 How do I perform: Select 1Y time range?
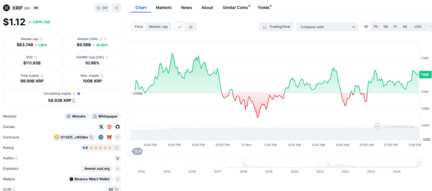pos(395,27)
